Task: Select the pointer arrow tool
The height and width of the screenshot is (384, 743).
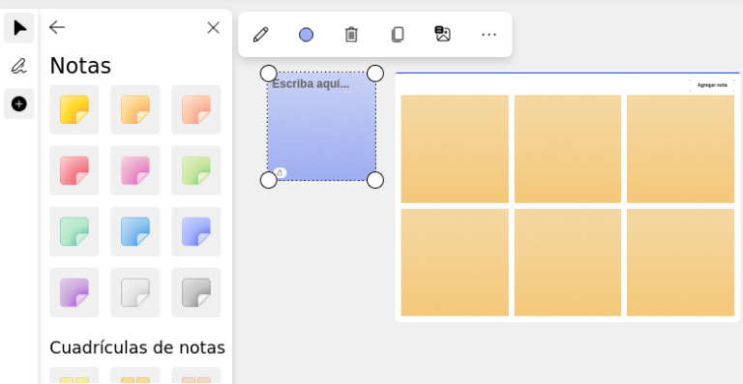Action: 19,28
